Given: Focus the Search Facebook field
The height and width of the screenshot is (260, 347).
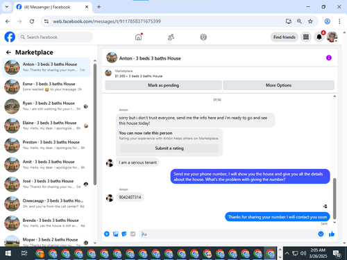Looking at the screenshot, I should tap(56, 37).
